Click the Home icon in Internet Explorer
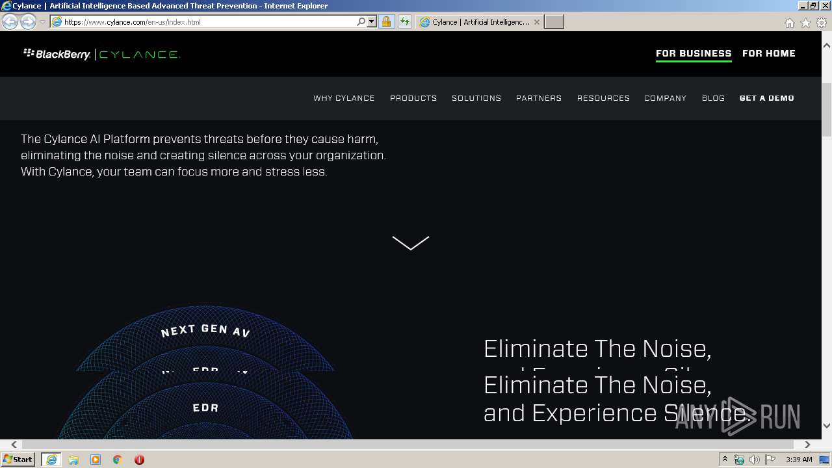Image resolution: width=832 pixels, height=468 pixels. 789,23
